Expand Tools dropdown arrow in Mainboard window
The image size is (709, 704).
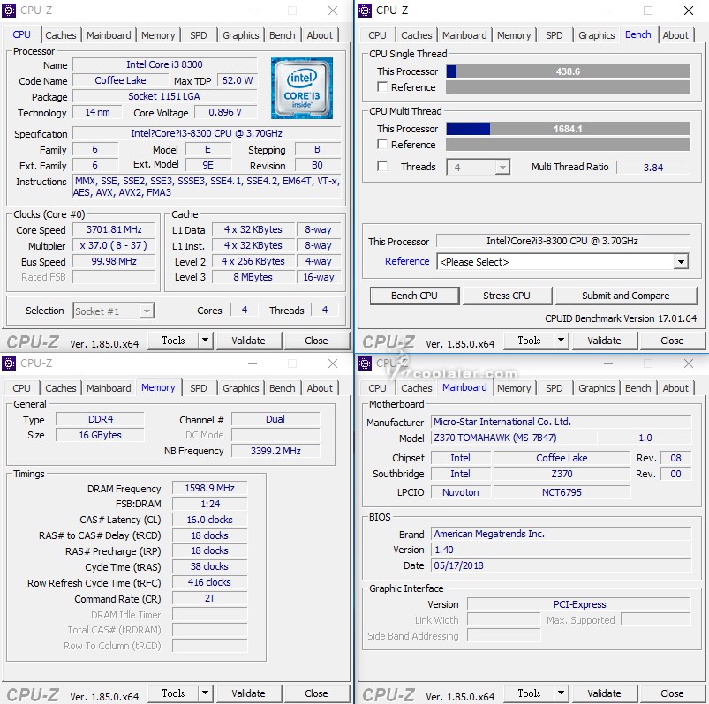click(562, 693)
